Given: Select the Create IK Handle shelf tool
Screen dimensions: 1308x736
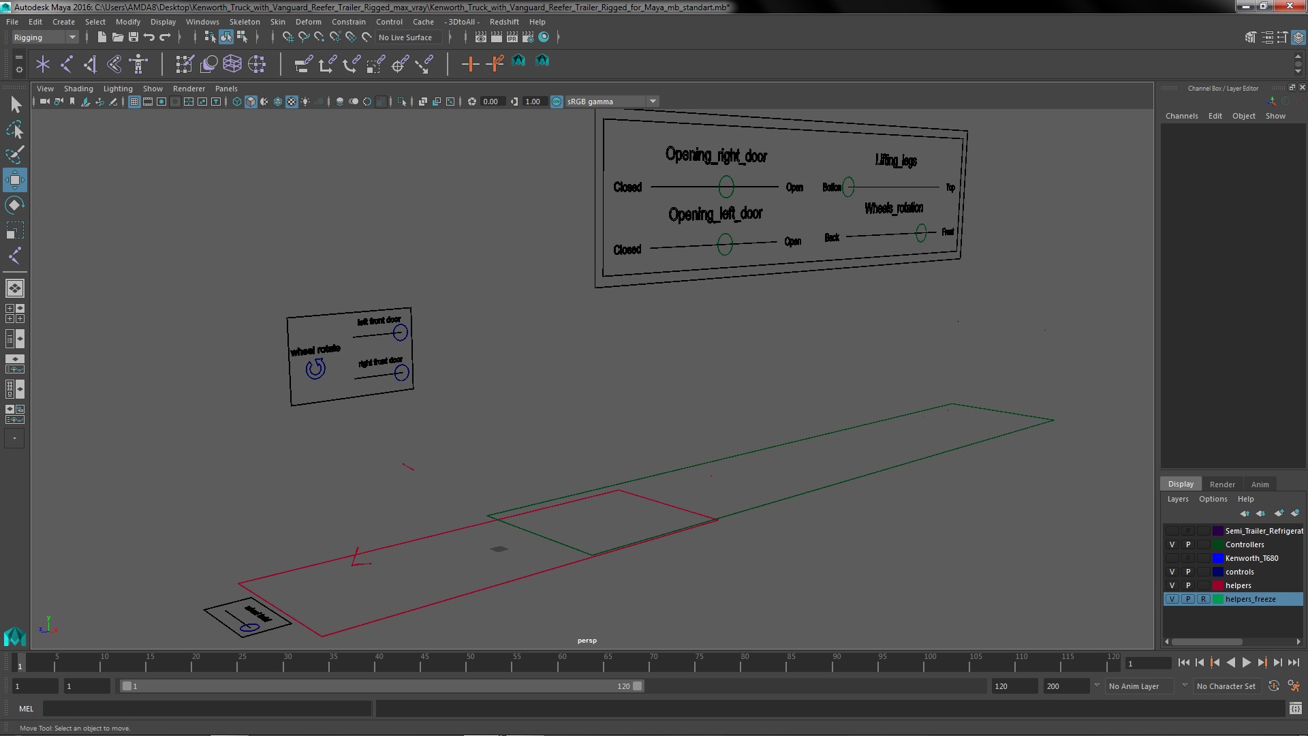Looking at the screenshot, I should (90, 64).
